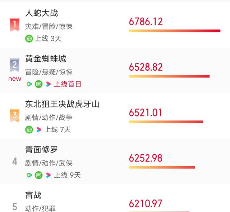Open the movie 东北狙王决战虎牙山
The image size is (230, 212).
tap(62, 104)
